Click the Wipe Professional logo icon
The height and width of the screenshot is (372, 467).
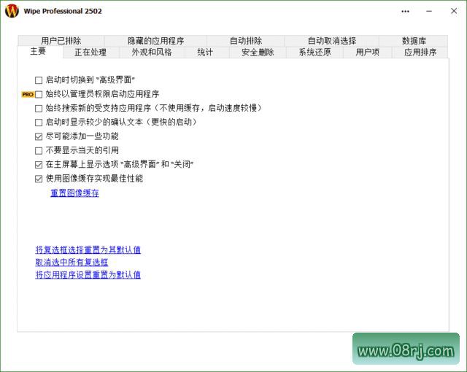(12, 11)
